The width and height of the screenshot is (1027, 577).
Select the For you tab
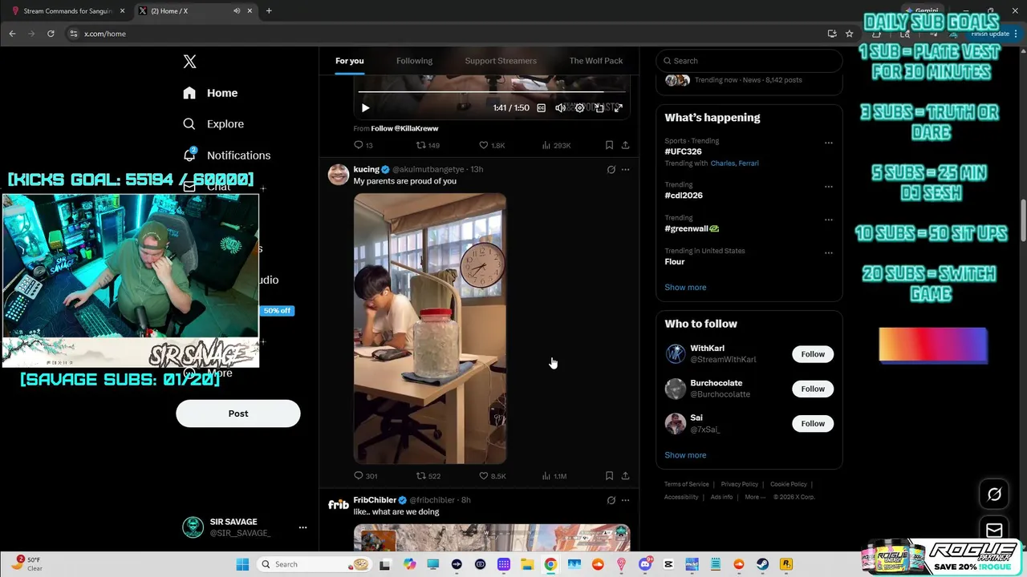[350, 61]
